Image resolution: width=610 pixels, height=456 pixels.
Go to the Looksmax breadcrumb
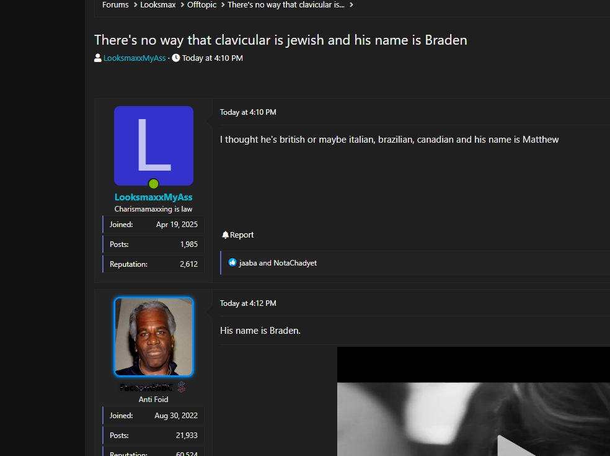[x=158, y=5]
